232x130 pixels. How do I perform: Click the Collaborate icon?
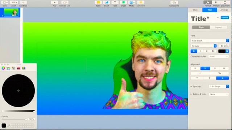tap(174, 3)
